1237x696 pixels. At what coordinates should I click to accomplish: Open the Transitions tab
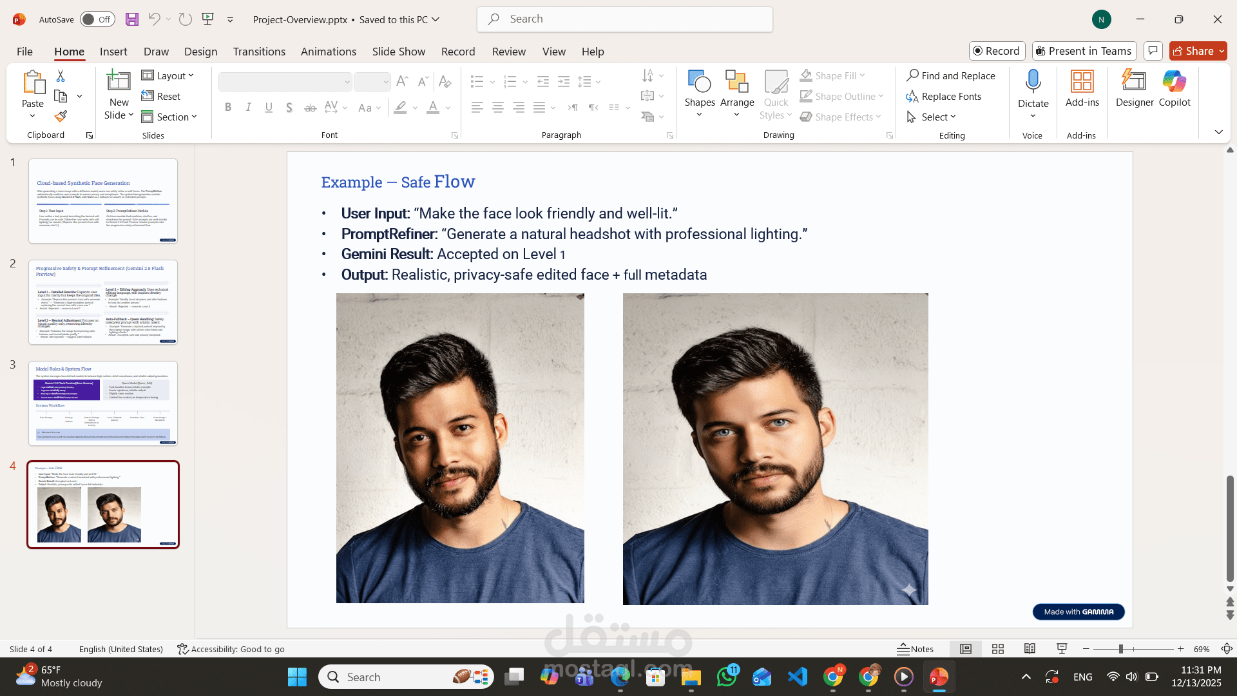[x=259, y=52]
